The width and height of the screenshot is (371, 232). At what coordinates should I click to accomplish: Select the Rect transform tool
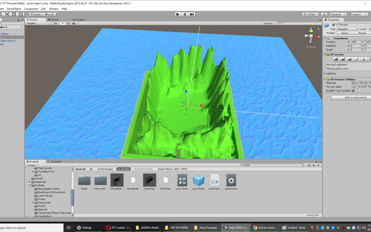14,14
